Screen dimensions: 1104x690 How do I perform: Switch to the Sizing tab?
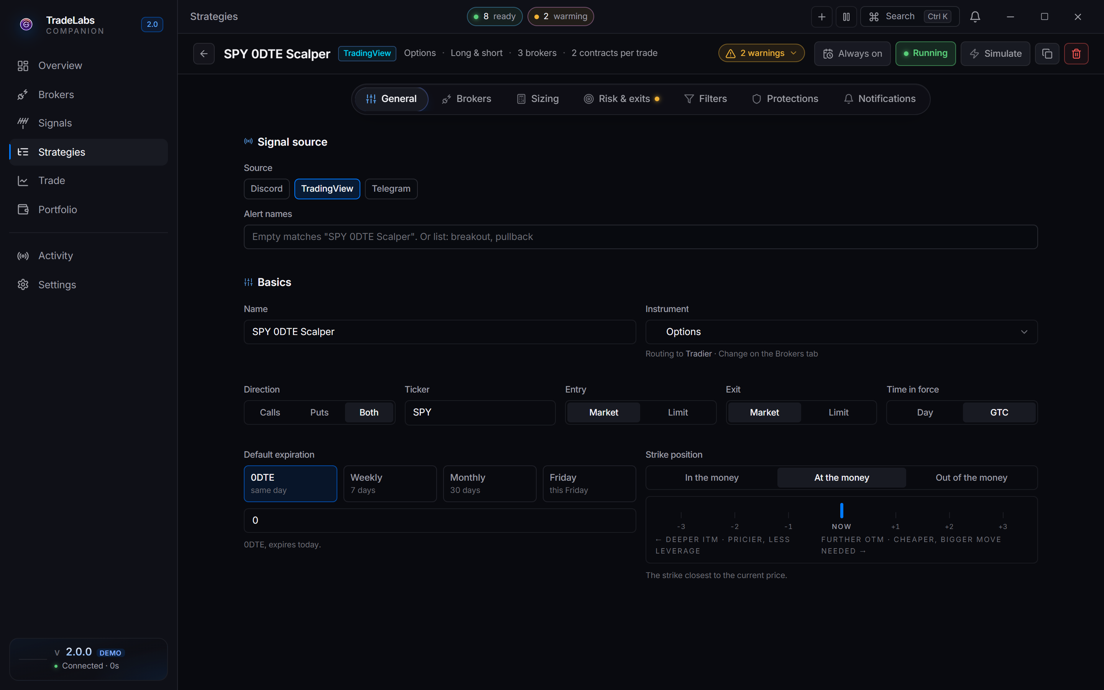pyautogui.click(x=537, y=99)
